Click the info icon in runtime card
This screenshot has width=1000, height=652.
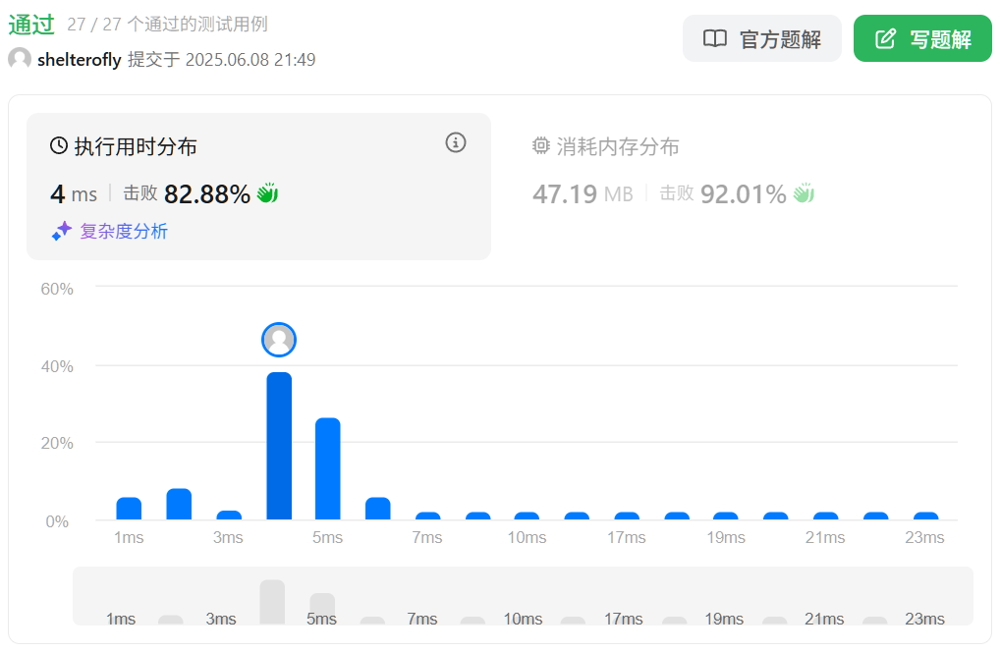[x=456, y=142]
